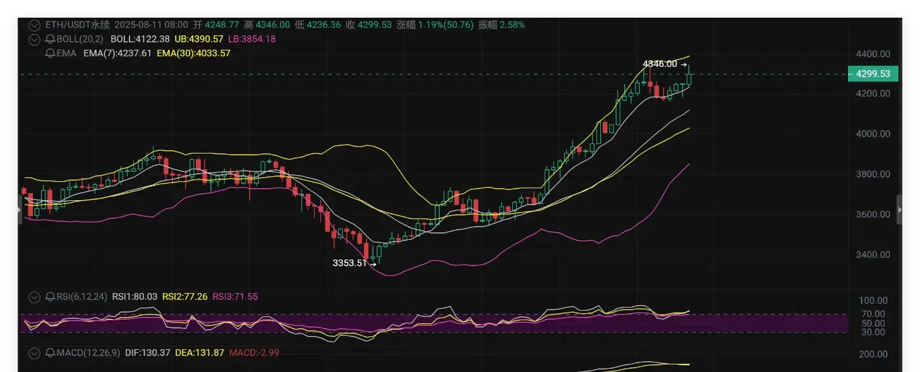
Task: Click the 3353.51 low price marker
Action: 349,263
